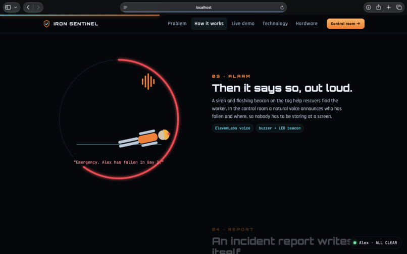
Task: Click the siren and flashing beacon paragraph
Action: [277, 108]
